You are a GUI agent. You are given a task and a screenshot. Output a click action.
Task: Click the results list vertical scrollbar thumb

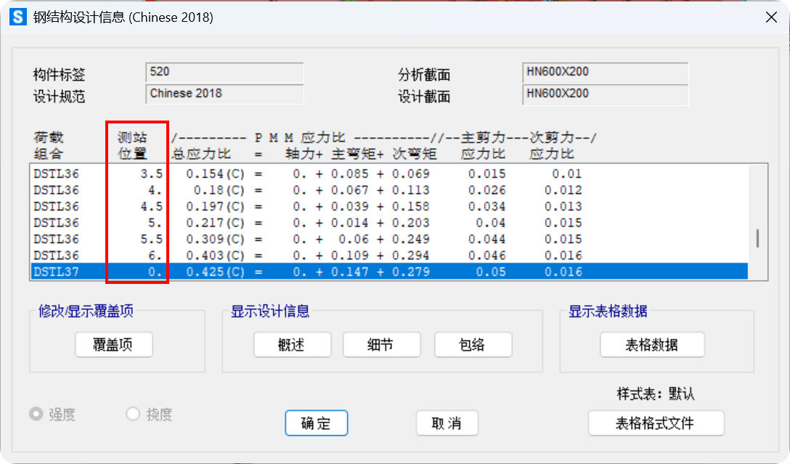pyautogui.click(x=757, y=238)
